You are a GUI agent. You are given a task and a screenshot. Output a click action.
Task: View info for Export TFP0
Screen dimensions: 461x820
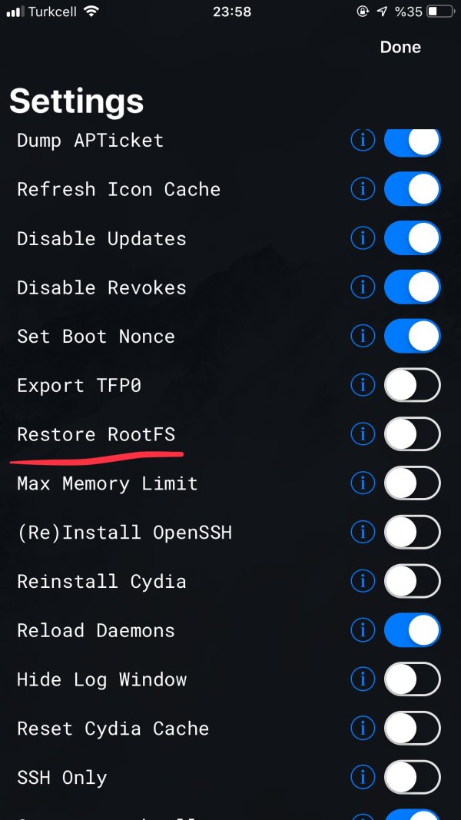pyautogui.click(x=362, y=385)
